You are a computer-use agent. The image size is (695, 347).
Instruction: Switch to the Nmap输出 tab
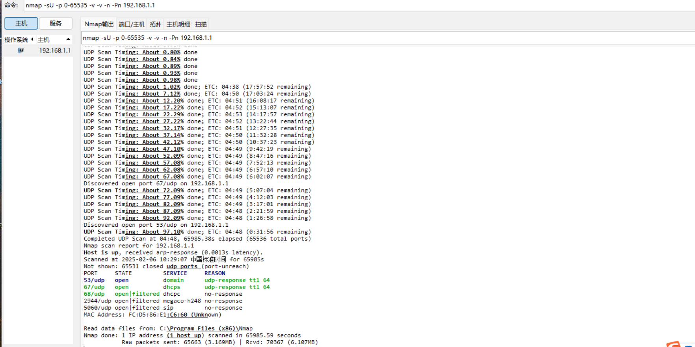(x=99, y=24)
